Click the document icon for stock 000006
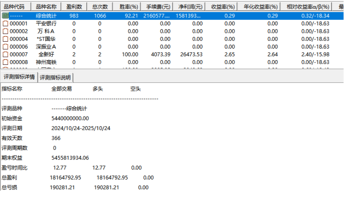 (5, 47)
